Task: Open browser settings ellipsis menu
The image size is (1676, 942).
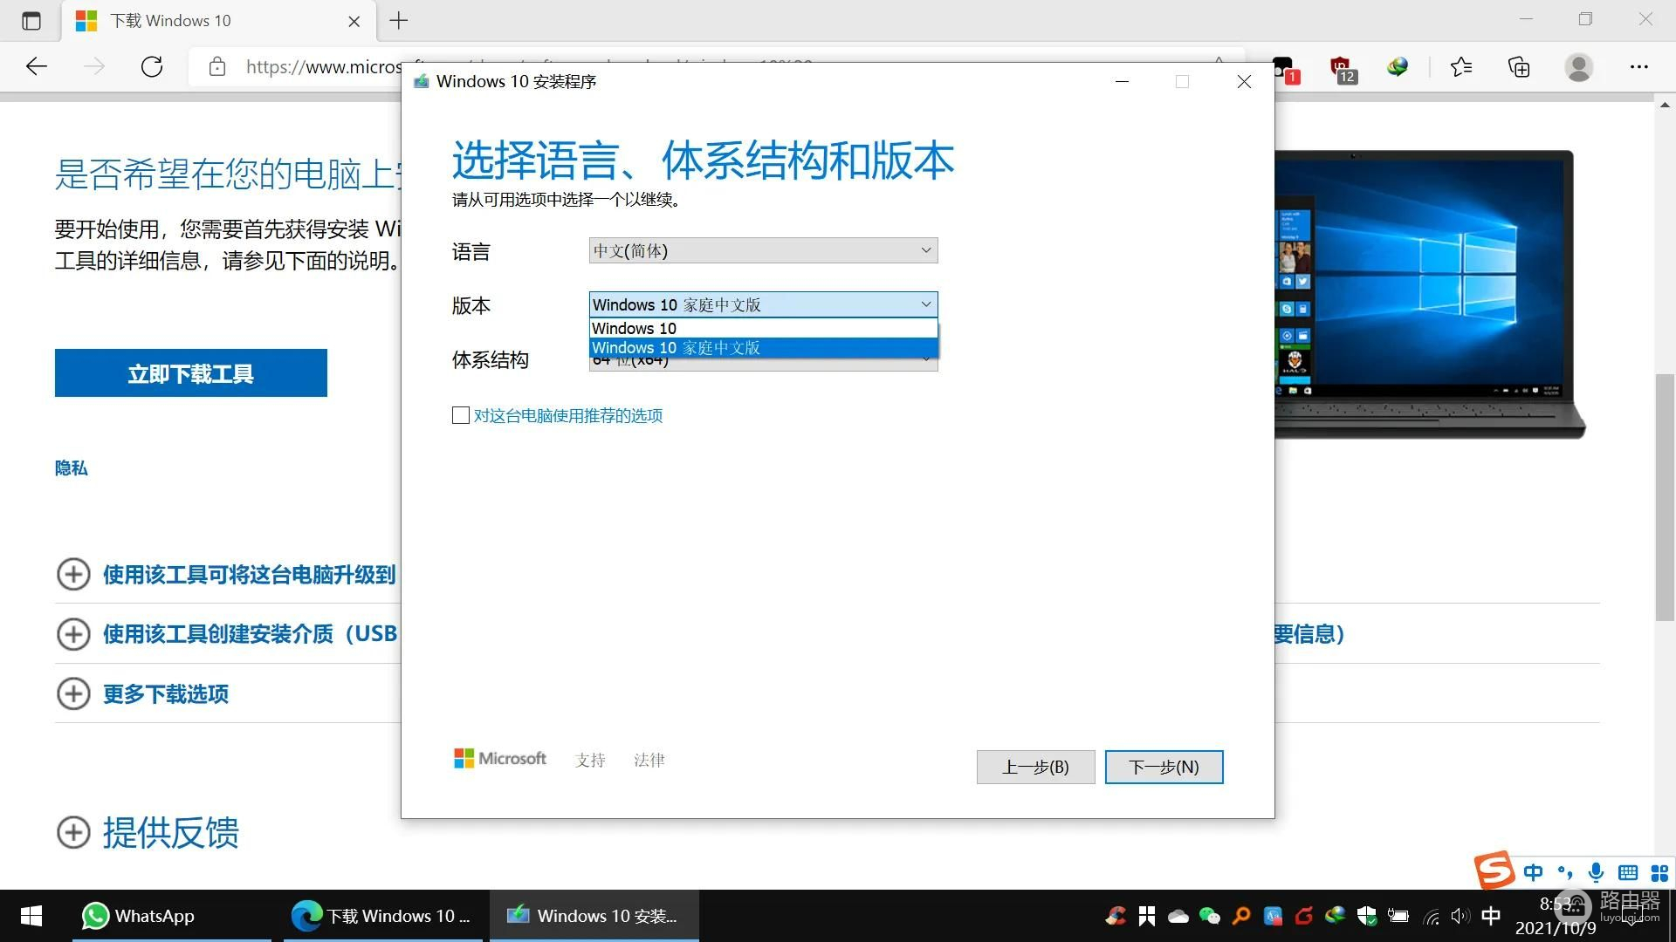Action: 1638,67
